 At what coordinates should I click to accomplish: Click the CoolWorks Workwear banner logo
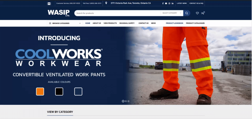[59, 57]
